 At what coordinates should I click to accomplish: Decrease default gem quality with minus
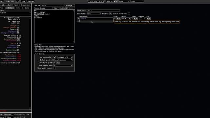[x=59, y=63]
